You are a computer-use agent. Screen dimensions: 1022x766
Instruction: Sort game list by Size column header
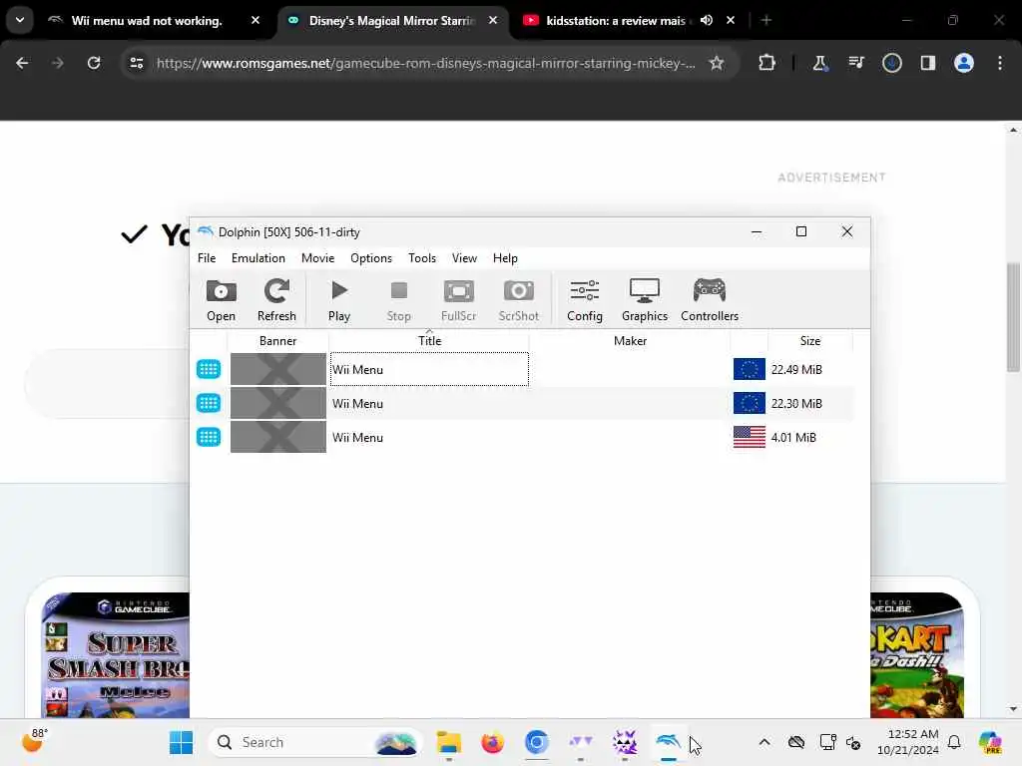tap(810, 341)
